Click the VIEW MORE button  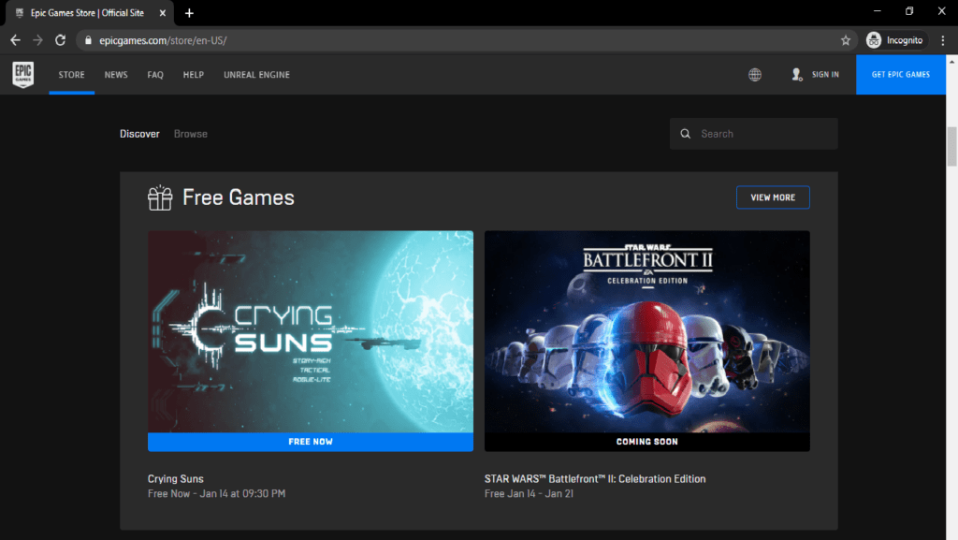773,197
